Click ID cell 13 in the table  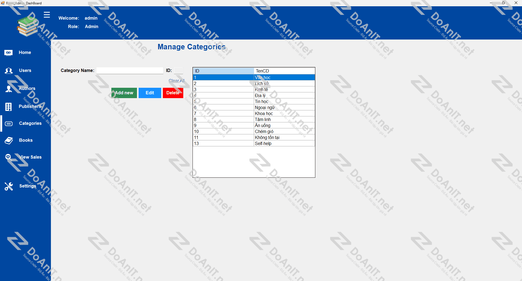pyautogui.click(x=223, y=143)
